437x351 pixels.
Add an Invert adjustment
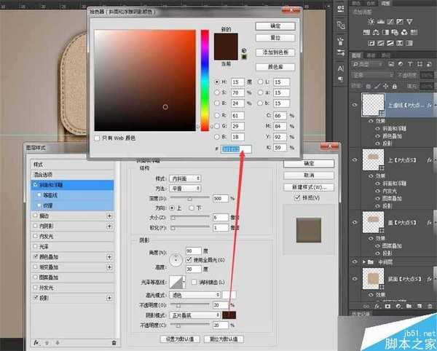tap(371, 43)
